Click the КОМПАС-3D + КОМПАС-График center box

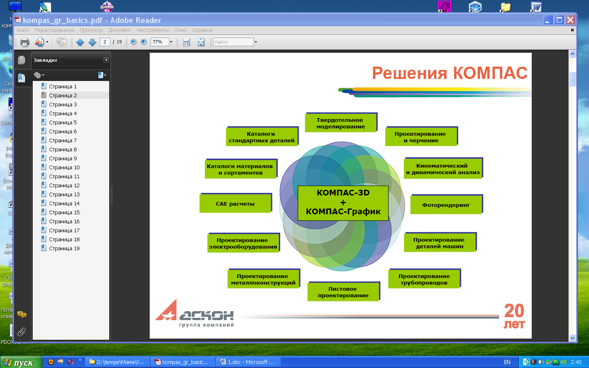click(343, 203)
